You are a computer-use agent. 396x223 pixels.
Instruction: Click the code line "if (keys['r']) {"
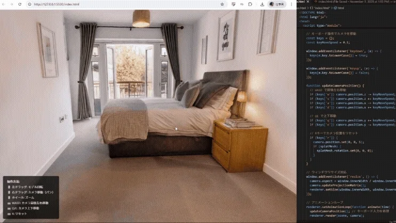[x=323, y=138]
